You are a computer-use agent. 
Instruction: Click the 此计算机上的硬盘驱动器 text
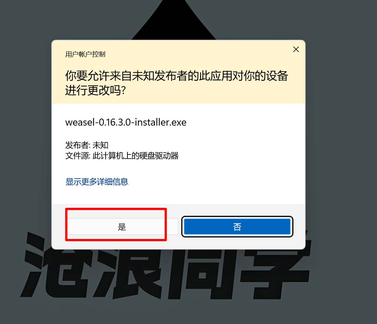pyautogui.click(x=136, y=156)
